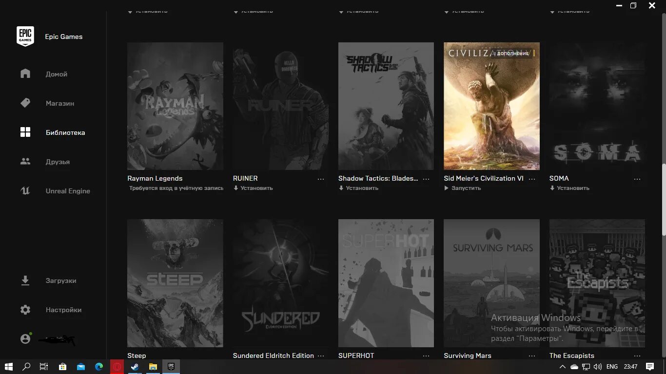
Task: Show hidden system tray icons
Action: click(x=563, y=367)
